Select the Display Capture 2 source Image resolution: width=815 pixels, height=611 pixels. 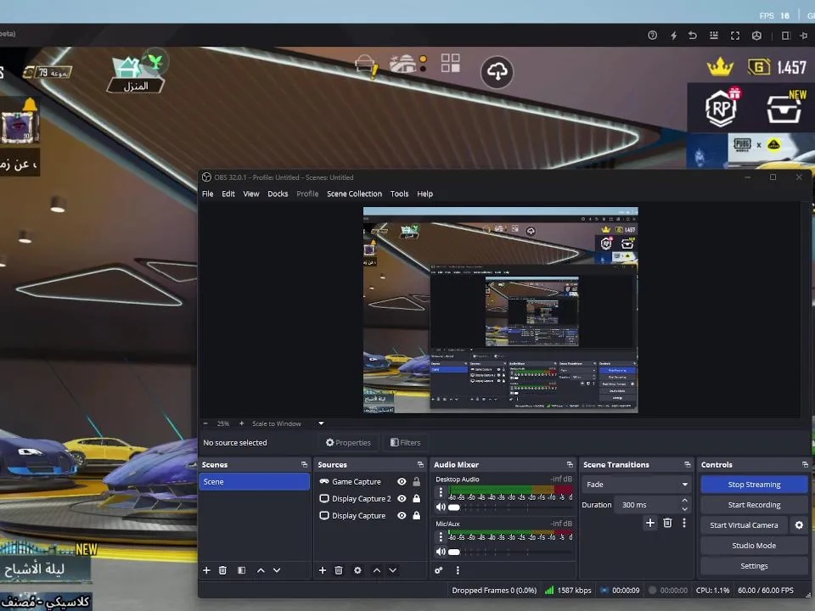point(362,499)
